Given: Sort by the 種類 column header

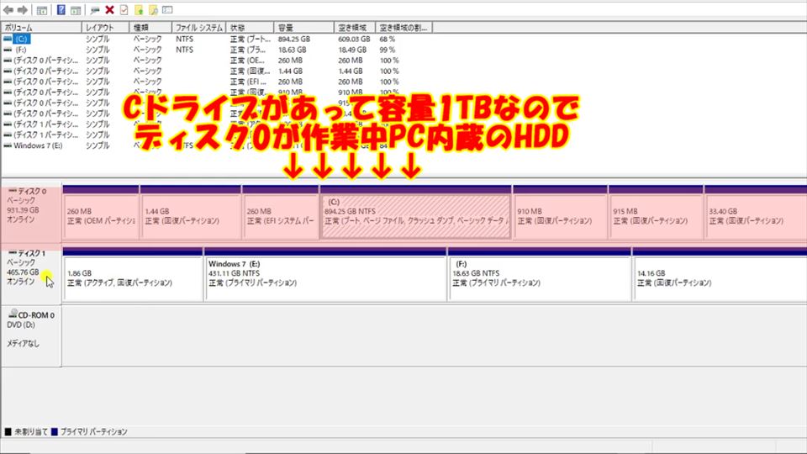Looking at the screenshot, I should (150, 28).
